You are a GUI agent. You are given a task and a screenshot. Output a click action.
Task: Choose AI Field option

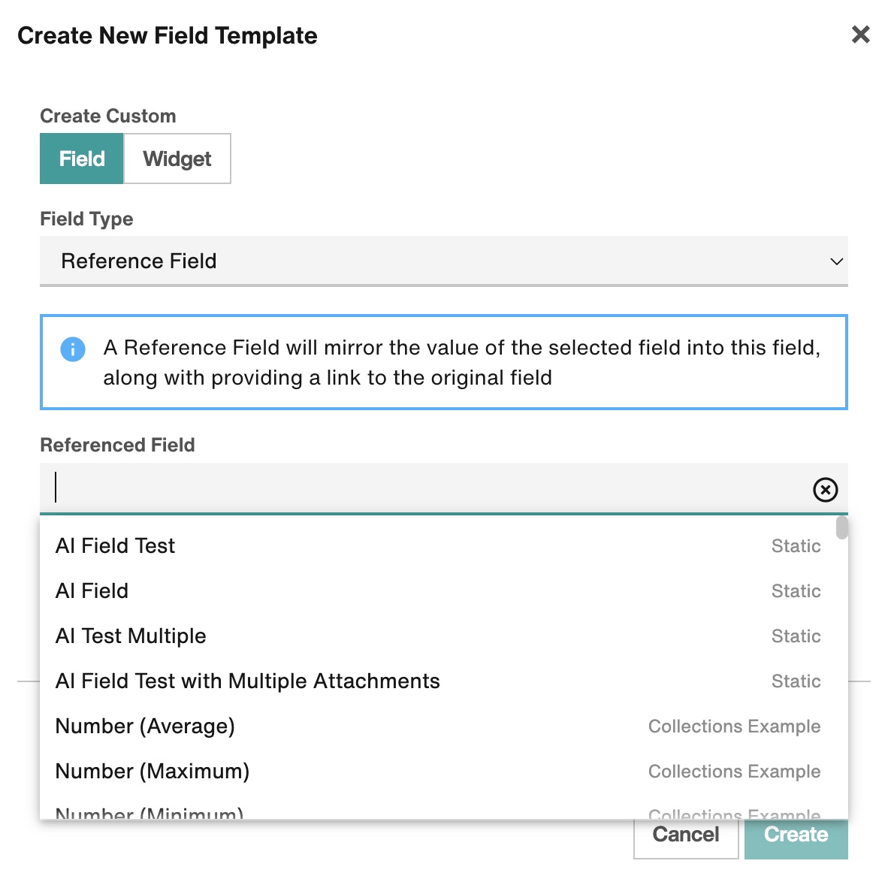click(438, 590)
